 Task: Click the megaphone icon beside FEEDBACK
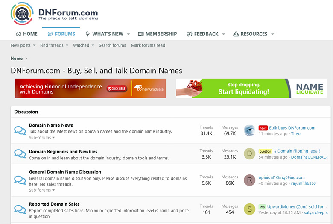[x=189, y=34]
